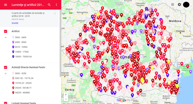Zoom out the map with minus button

66,99
